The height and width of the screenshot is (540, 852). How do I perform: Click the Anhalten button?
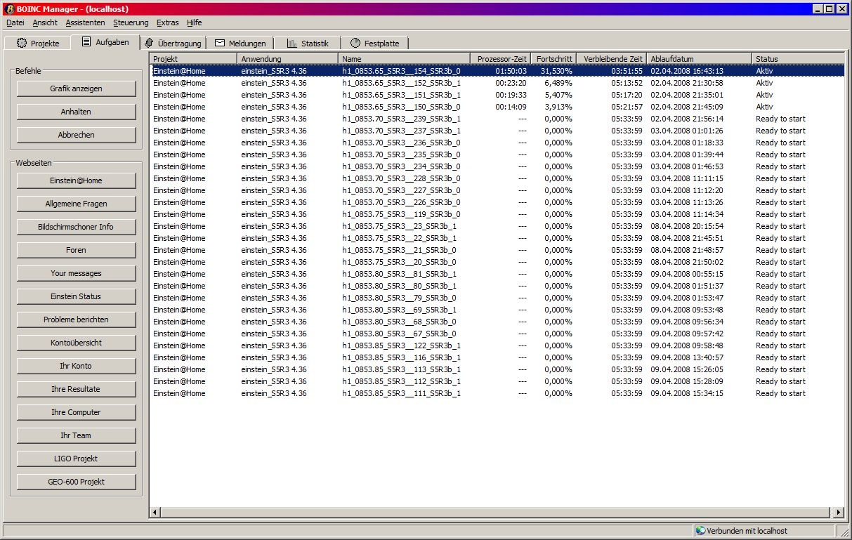(76, 112)
